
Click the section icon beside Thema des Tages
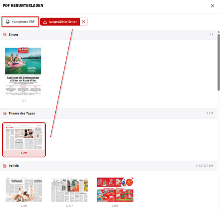coord(5,113)
